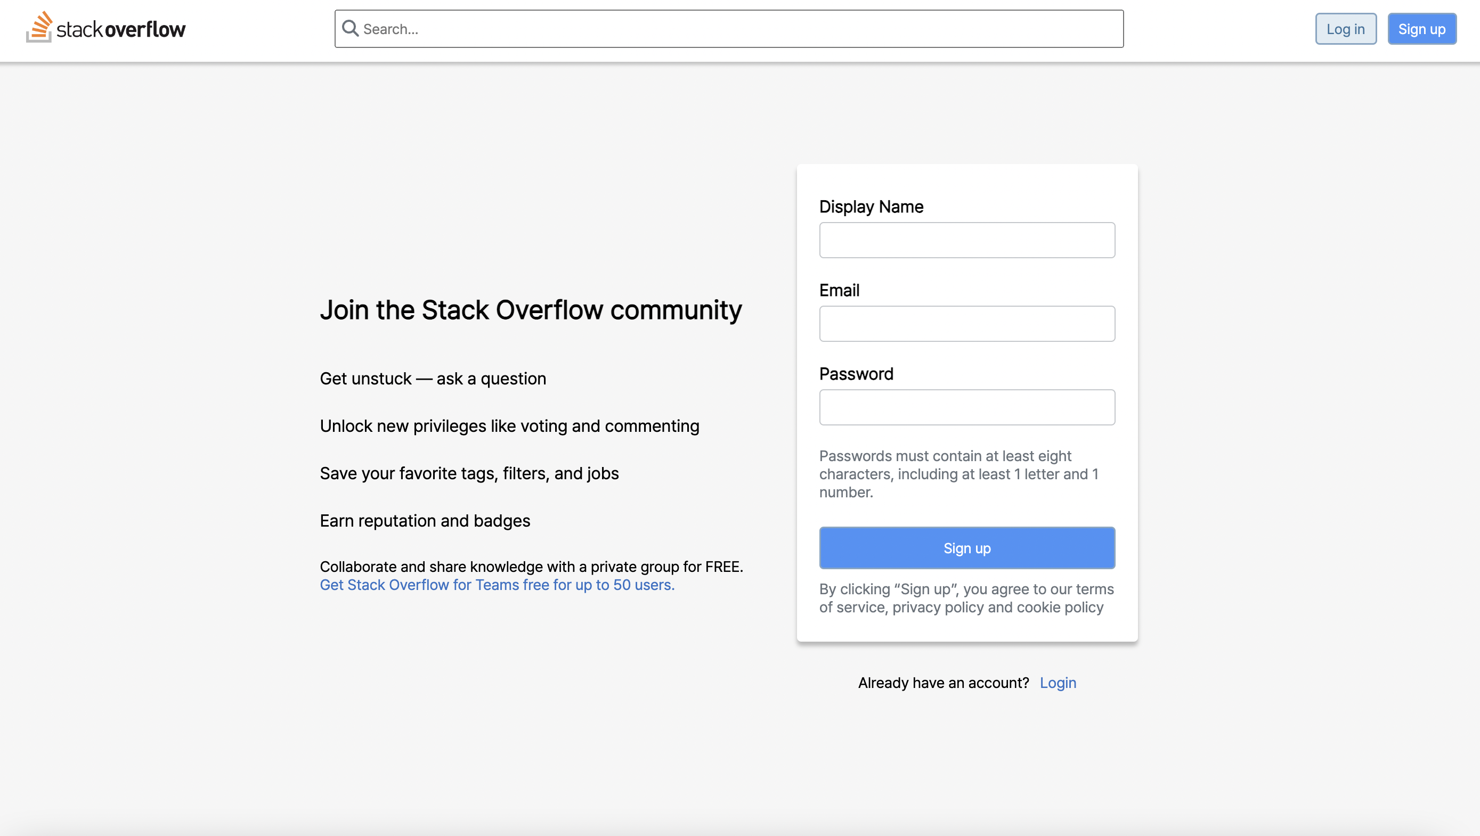Click into the Email field

[966, 324]
